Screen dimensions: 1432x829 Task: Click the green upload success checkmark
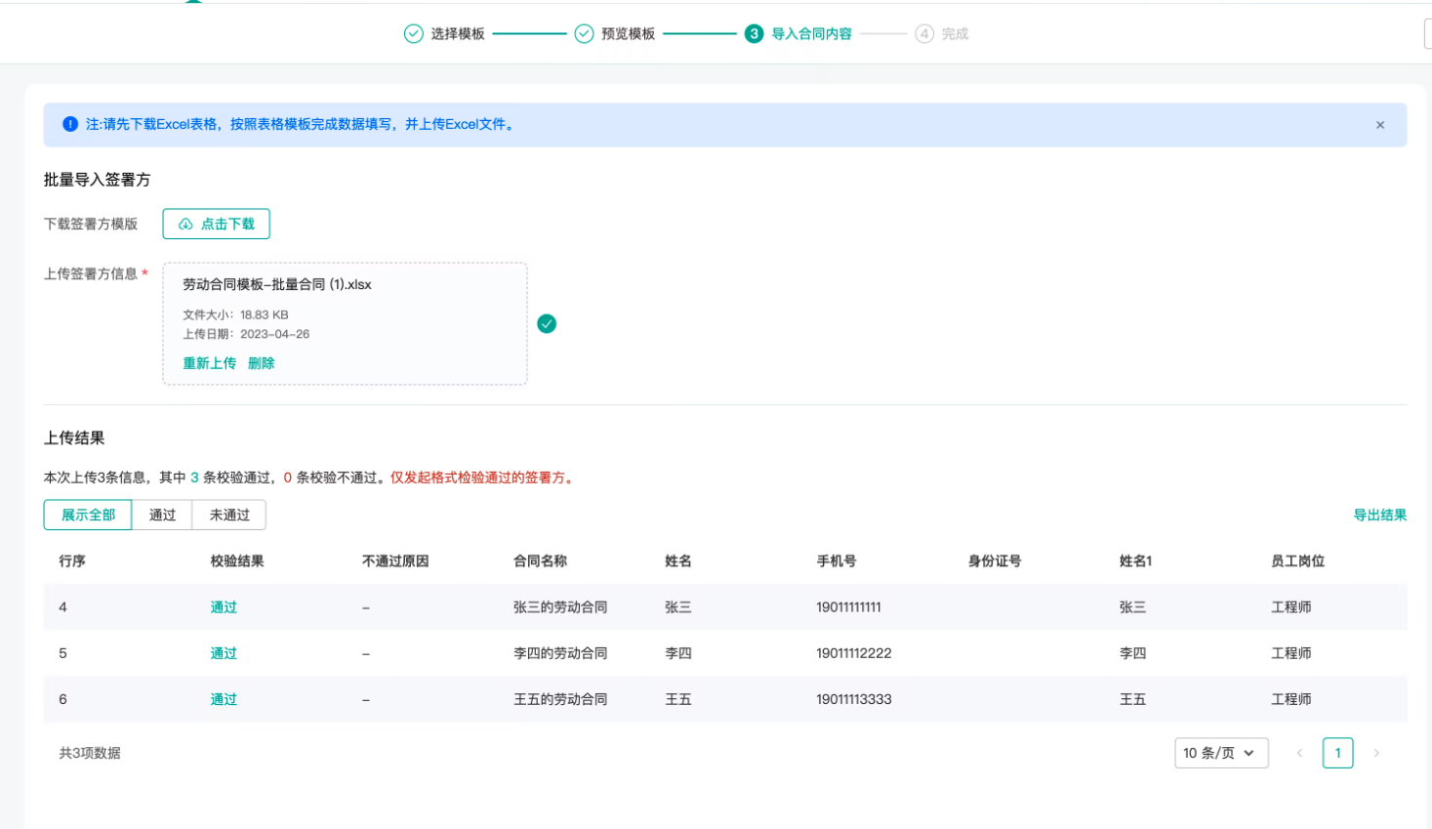(547, 324)
